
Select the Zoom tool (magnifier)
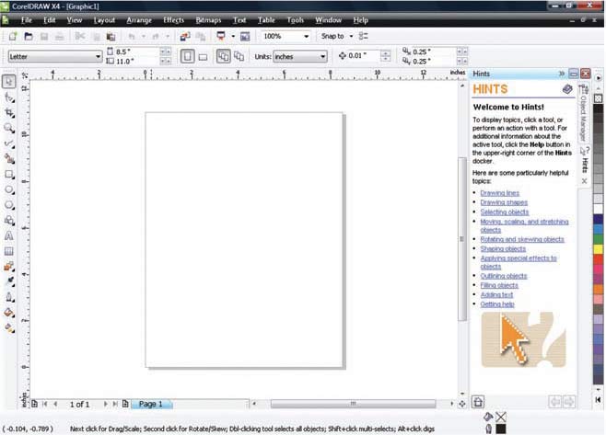click(x=9, y=128)
